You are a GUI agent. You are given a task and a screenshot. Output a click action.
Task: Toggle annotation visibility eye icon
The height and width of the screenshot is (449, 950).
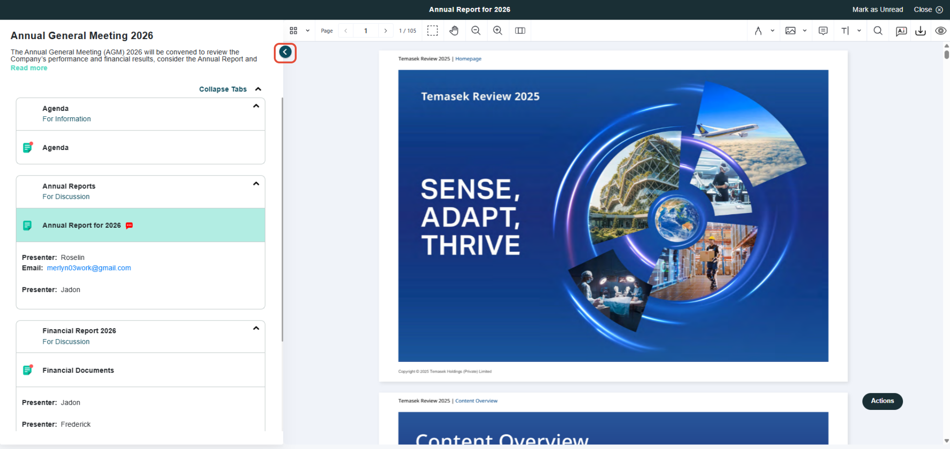[x=941, y=31]
